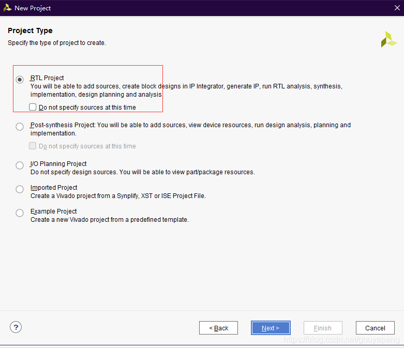This screenshot has height=349, width=404.
Task: Click 'Specify the type of project to create.' text
Action: [57, 43]
